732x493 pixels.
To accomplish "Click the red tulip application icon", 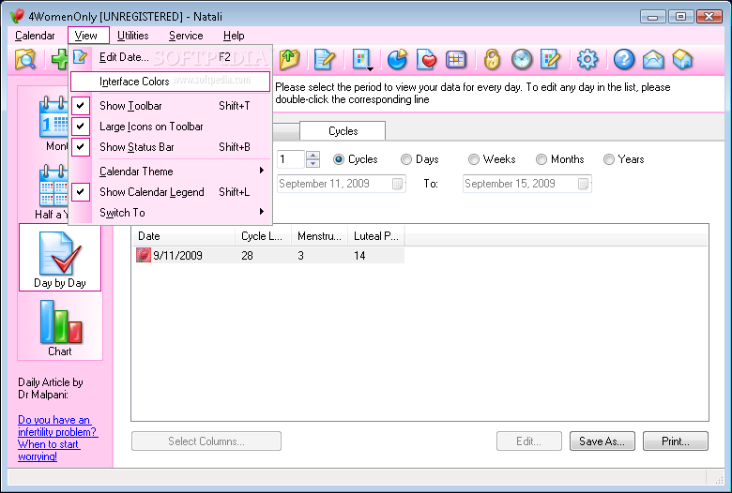I will pos(17,16).
